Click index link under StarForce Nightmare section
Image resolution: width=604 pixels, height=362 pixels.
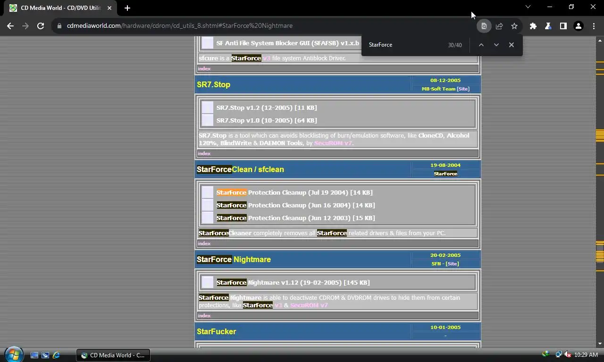[x=204, y=315]
